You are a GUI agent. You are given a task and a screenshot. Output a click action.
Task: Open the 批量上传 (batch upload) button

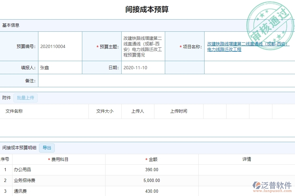pos(26,98)
